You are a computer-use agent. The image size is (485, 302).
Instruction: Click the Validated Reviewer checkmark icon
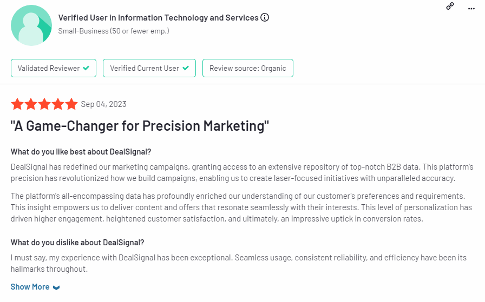coord(86,68)
